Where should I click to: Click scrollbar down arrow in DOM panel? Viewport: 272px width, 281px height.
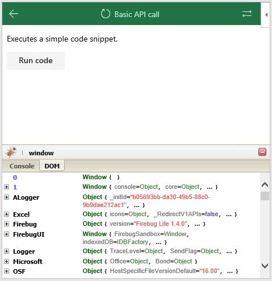[265, 266]
